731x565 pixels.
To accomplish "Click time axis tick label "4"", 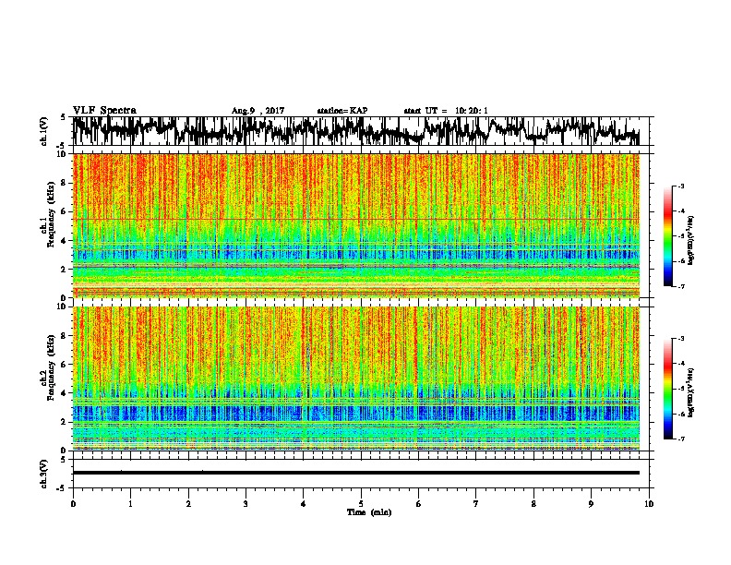I will point(304,504).
